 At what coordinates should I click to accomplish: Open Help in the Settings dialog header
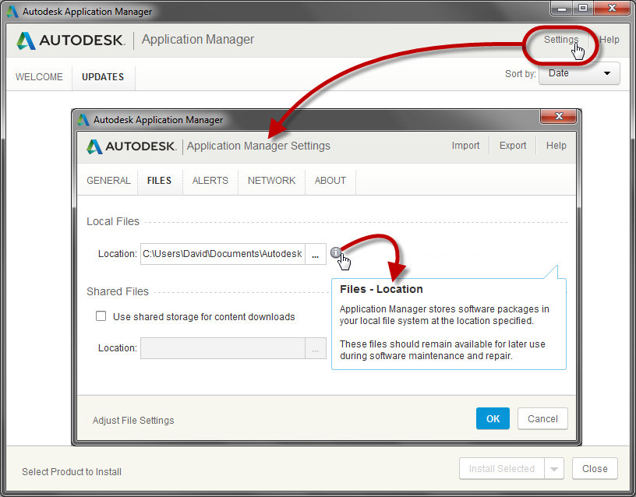coord(556,146)
